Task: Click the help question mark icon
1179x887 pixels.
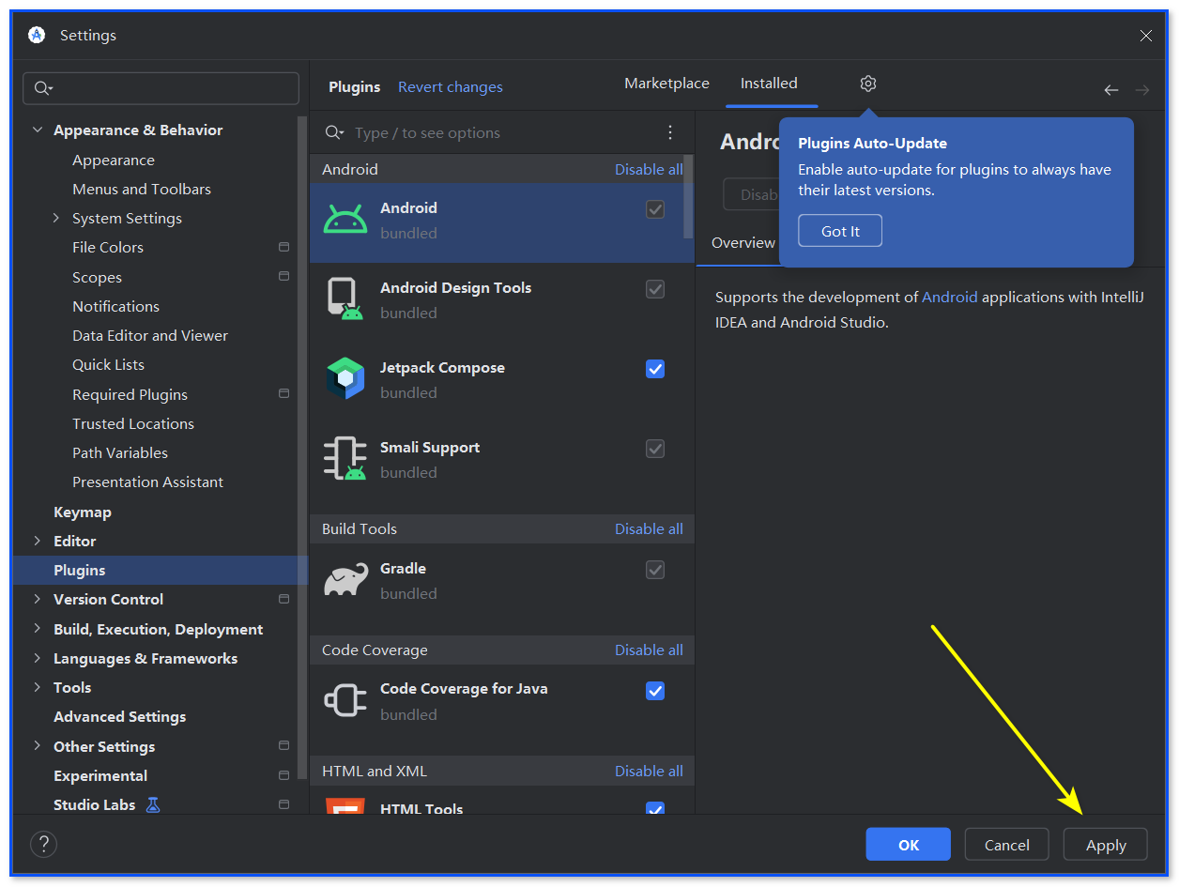Action: point(43,844)
